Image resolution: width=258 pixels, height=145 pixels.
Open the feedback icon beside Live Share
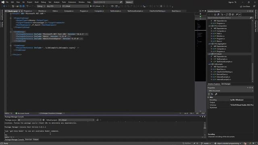point(254,6)
